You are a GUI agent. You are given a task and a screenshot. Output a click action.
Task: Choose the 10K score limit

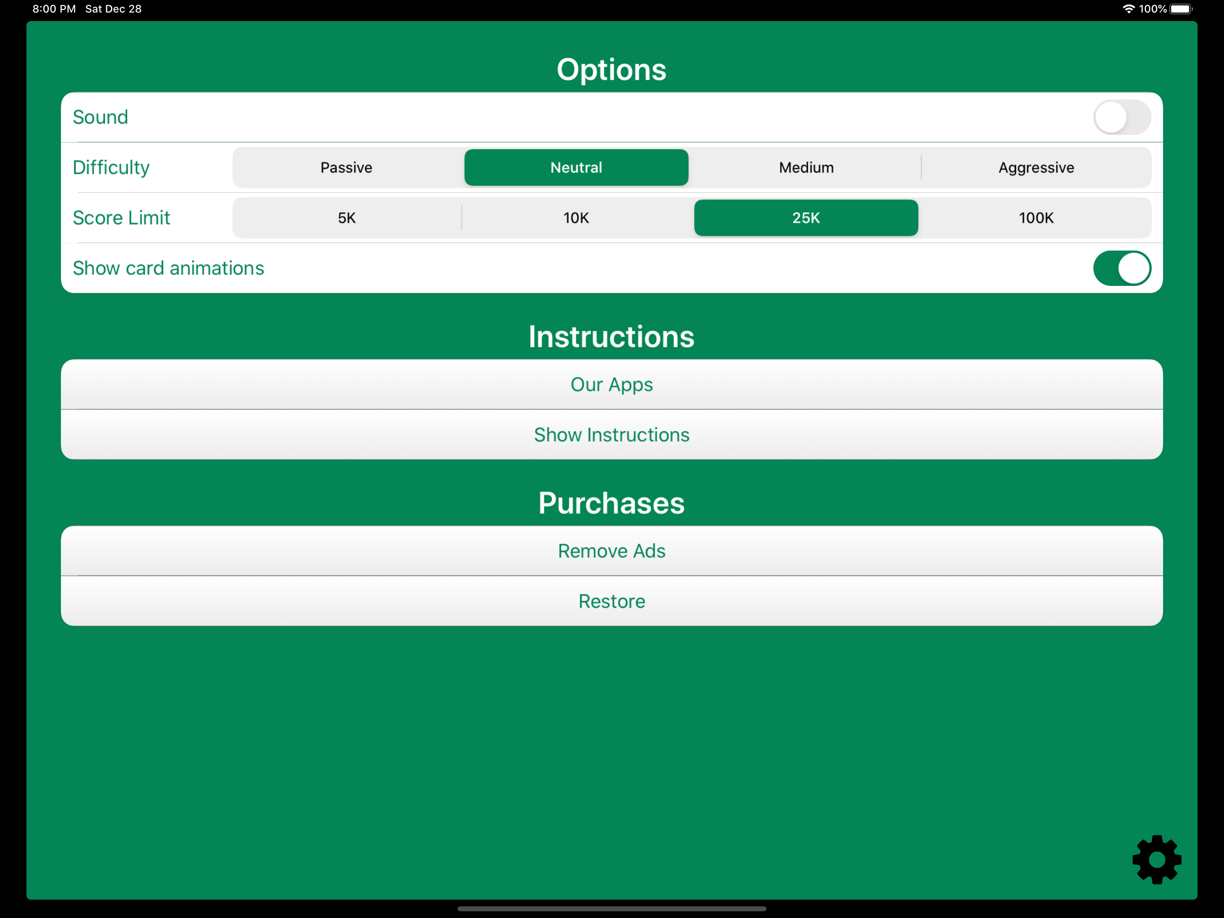pyautogui.click(x=576, y=217)
